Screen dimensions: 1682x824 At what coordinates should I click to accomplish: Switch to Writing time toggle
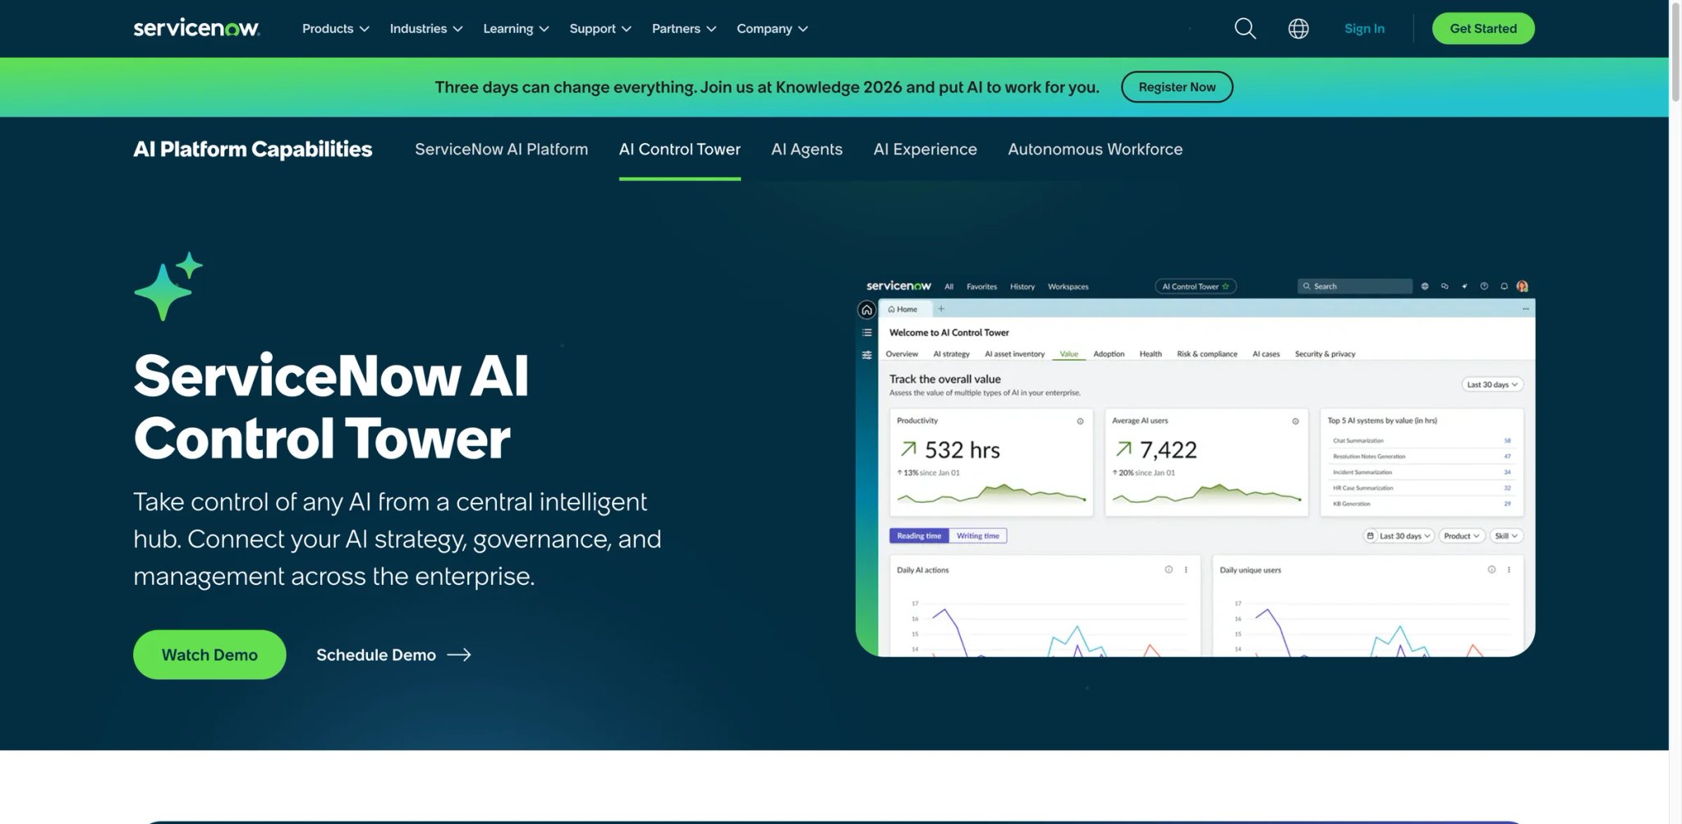pyautogui.click(x=977, y=536)
